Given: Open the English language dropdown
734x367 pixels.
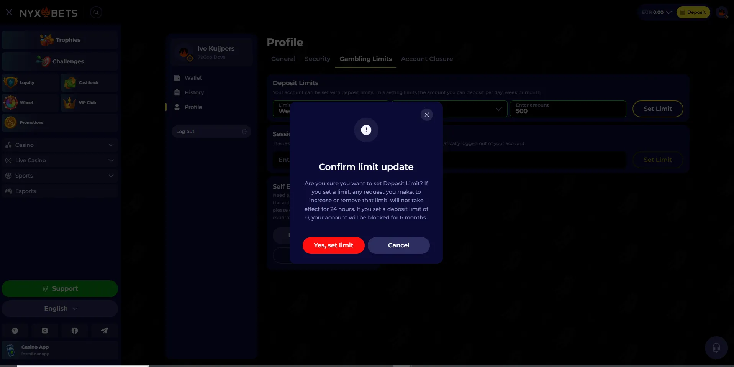Looking at the screenshot, I should (x=60, y=309).
